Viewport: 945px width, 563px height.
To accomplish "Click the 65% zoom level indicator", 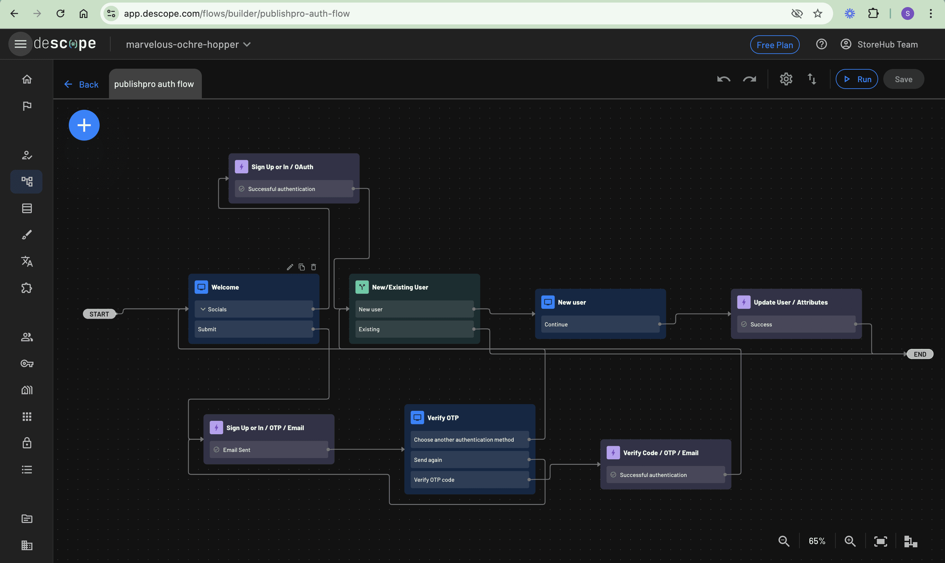I will 817,541.
